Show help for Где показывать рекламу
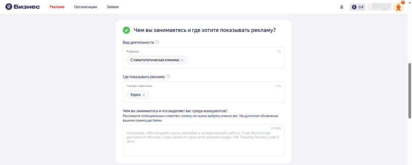412x165 pixels. point(168,77)
